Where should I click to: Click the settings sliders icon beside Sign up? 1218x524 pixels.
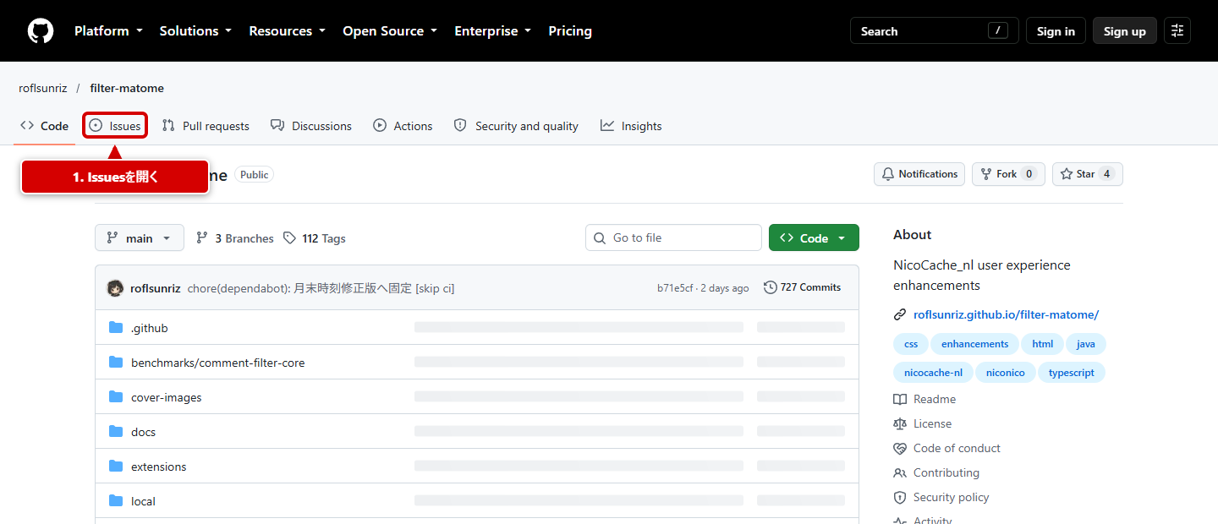1177,31
